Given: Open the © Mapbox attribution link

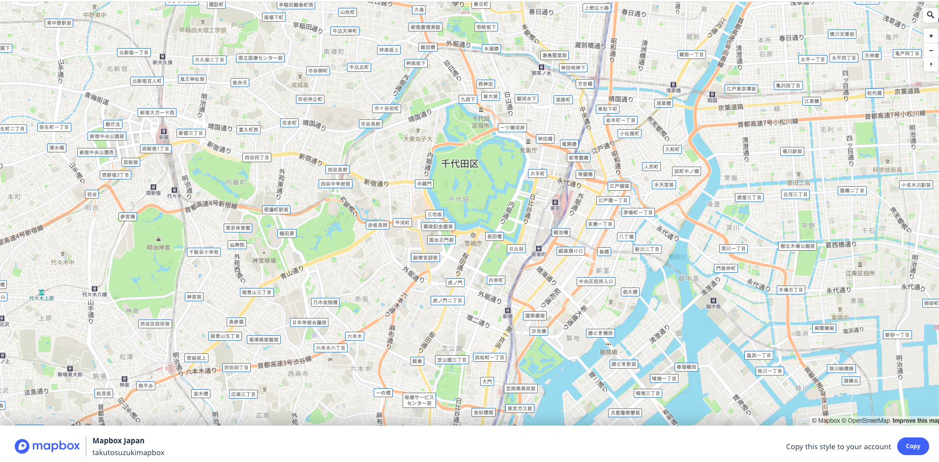Looking at the screenshot, I should click(826, 421).
